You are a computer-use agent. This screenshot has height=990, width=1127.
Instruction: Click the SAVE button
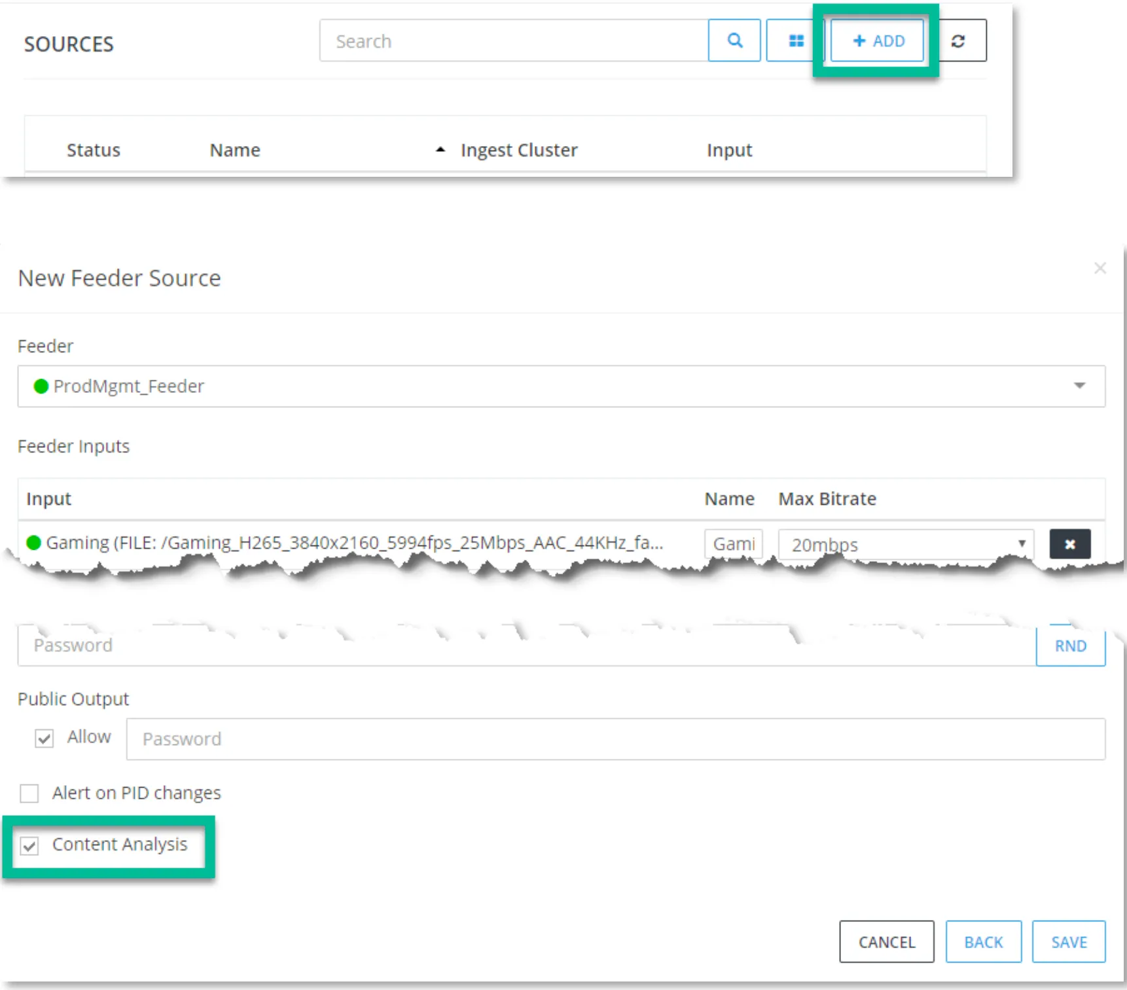[1069, 942]
